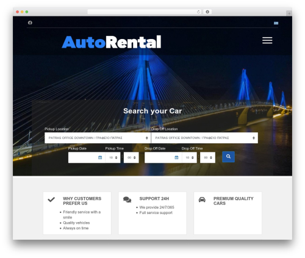Click the Search your Car heading
This screenshot has height=258, width=305.
(152, 111)
